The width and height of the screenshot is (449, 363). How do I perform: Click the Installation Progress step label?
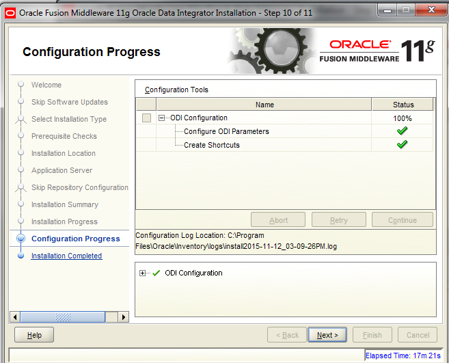tap(64, 221)
